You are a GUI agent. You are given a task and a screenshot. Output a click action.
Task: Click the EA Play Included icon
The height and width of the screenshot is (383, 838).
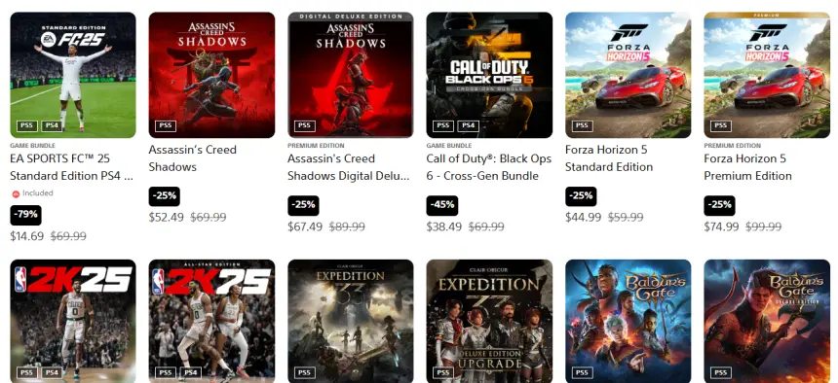pos(16,193)
